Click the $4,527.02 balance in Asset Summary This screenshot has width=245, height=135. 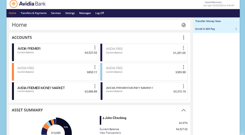tap(182, 129)
